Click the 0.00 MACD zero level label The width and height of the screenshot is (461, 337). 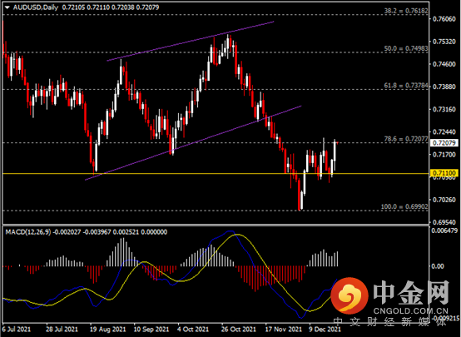(438, 266)
